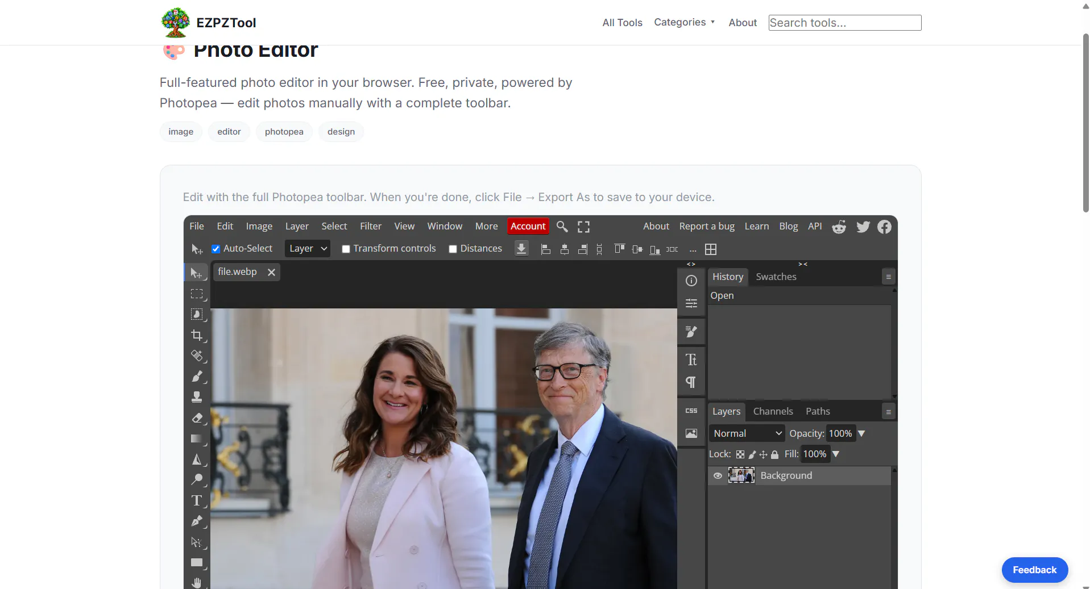Toggle fullscreen mode icon

point(583,227)
